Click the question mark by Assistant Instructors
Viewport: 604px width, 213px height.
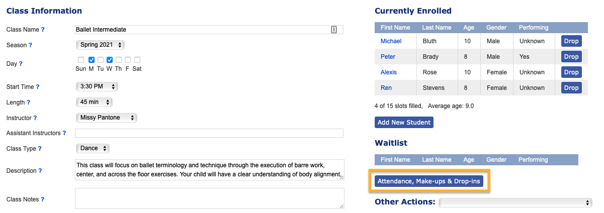click(64, 133)
